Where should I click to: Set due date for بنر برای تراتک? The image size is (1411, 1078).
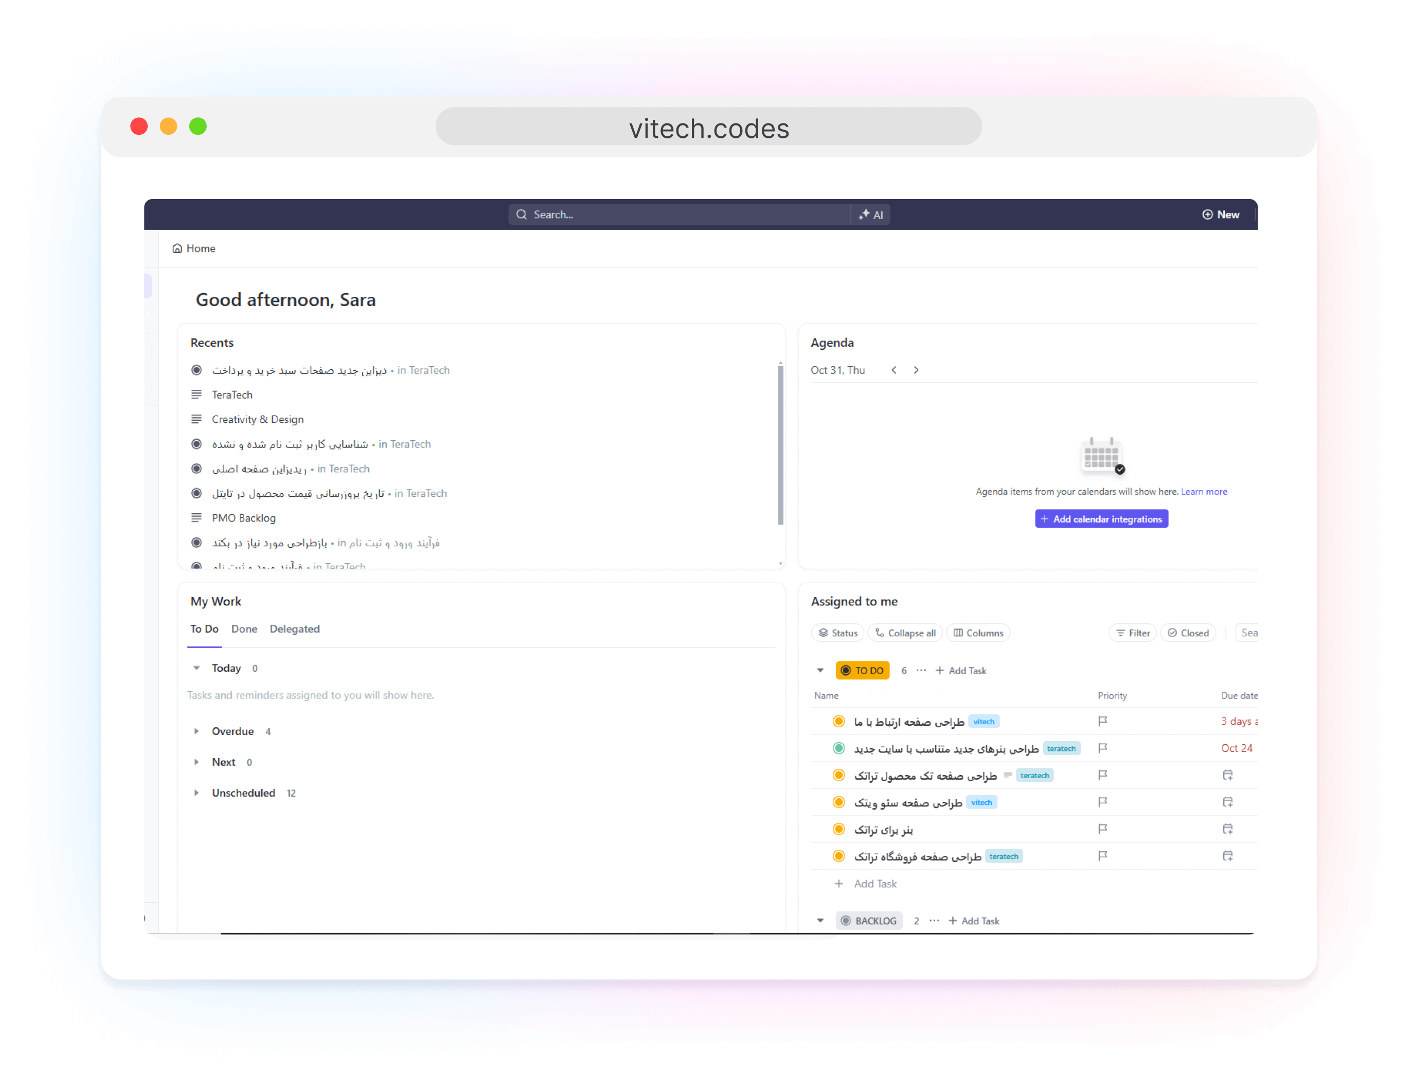click(1227, 829)
